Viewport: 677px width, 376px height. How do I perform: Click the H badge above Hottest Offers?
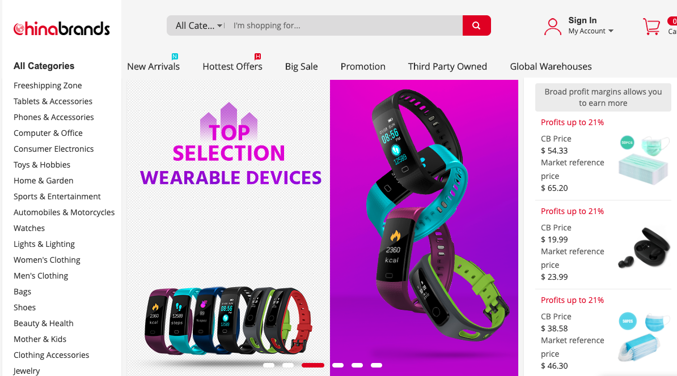(257, 57)
